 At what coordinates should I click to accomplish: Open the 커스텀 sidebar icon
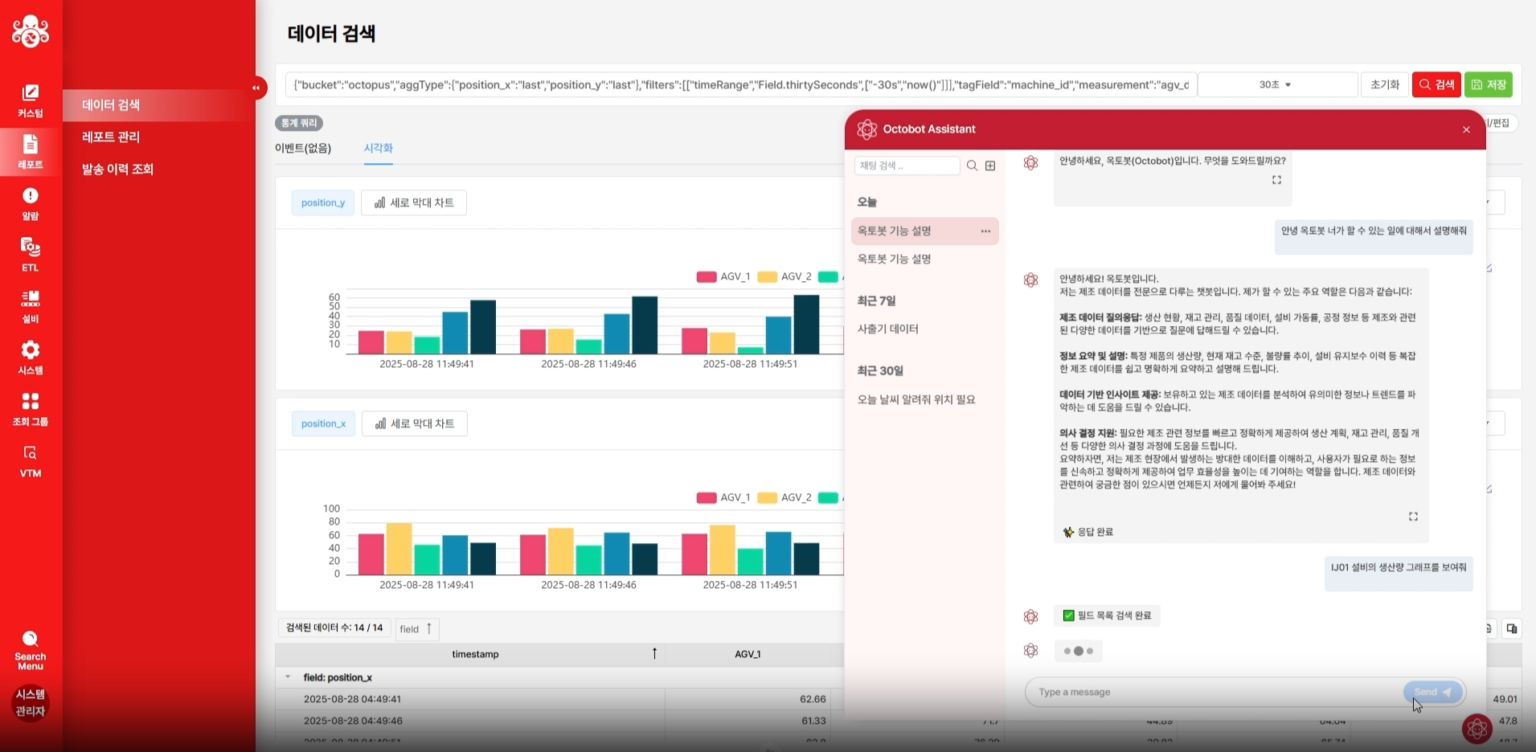31,100
